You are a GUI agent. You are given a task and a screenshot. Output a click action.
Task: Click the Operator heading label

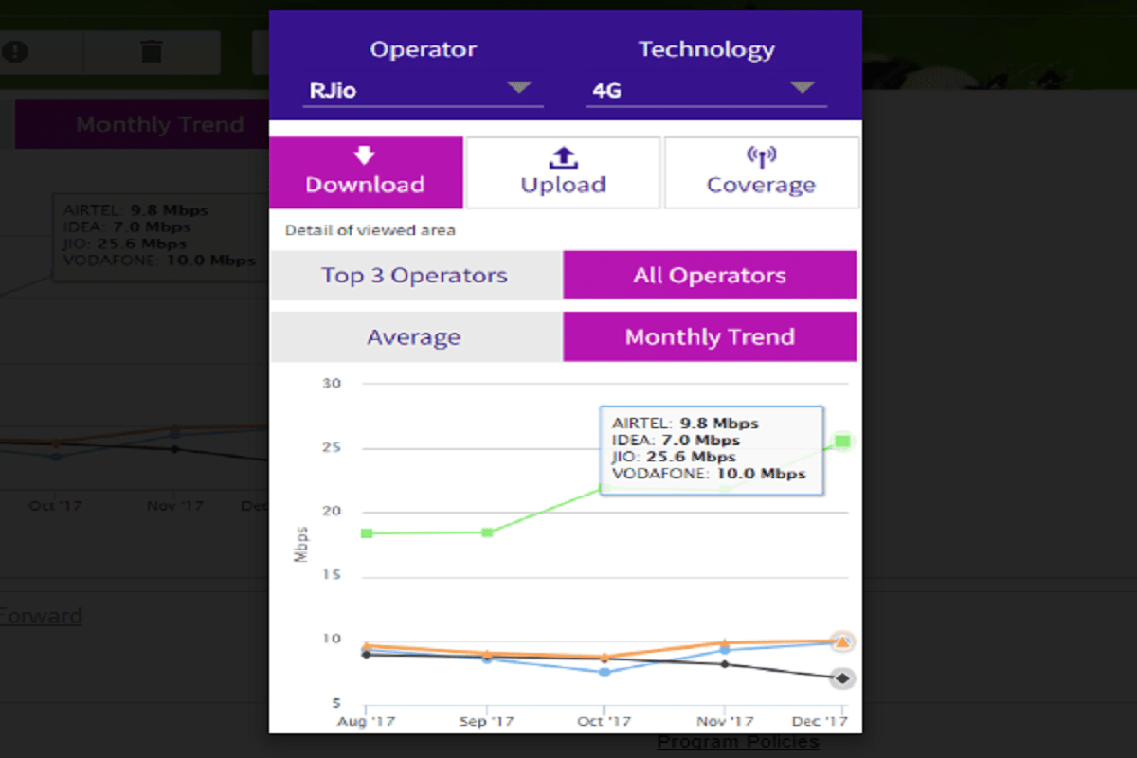click(424, 49)
